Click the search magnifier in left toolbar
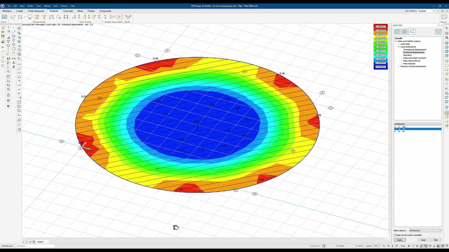Viewport: 449px width, 252px height. point(8,71)
